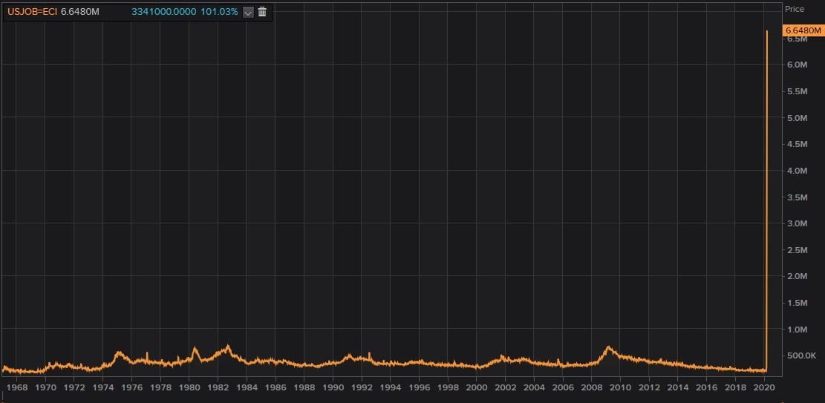Click the 1968 label on time axis
The image size is (825, 403).
click(17, 387)
